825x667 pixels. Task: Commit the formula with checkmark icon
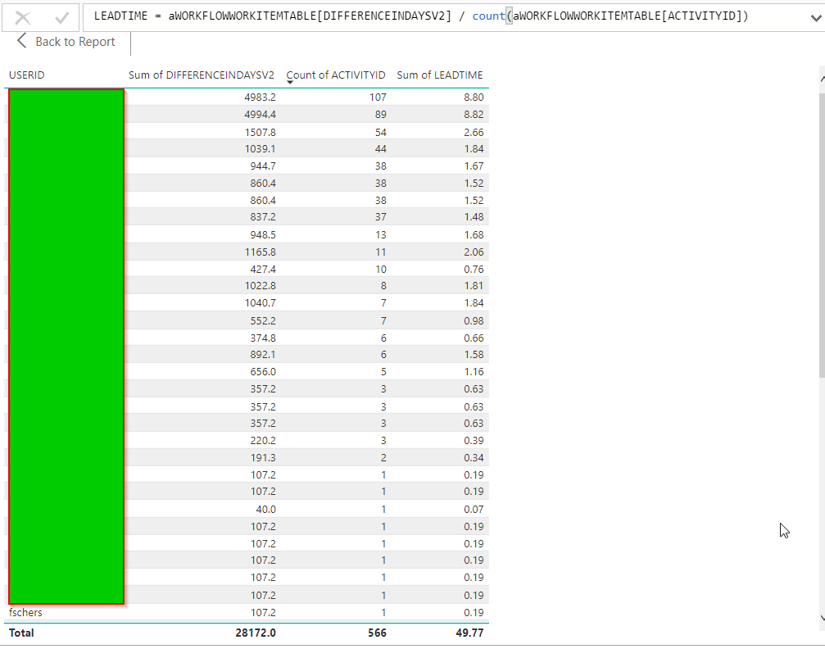[61, 18]
